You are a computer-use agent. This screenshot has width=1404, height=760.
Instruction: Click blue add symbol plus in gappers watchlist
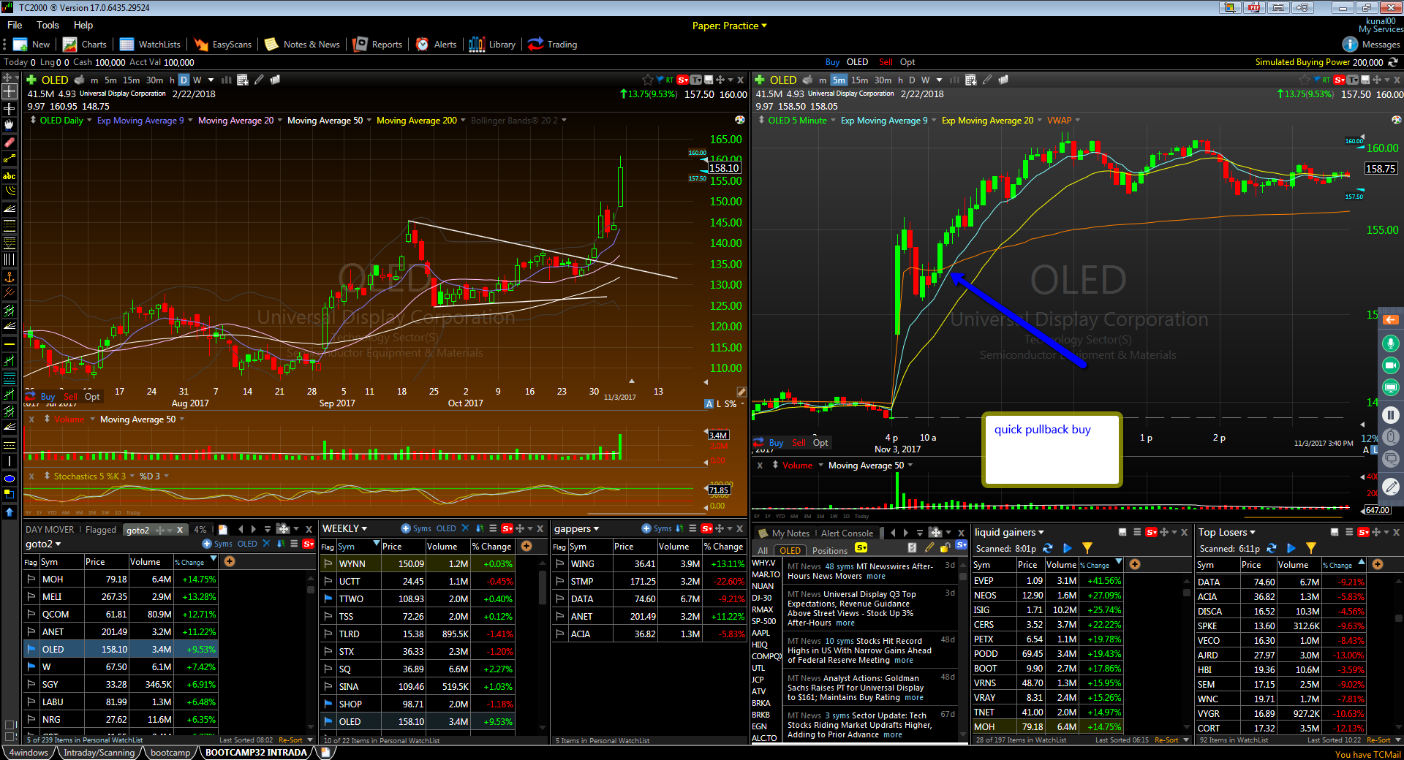646,528
